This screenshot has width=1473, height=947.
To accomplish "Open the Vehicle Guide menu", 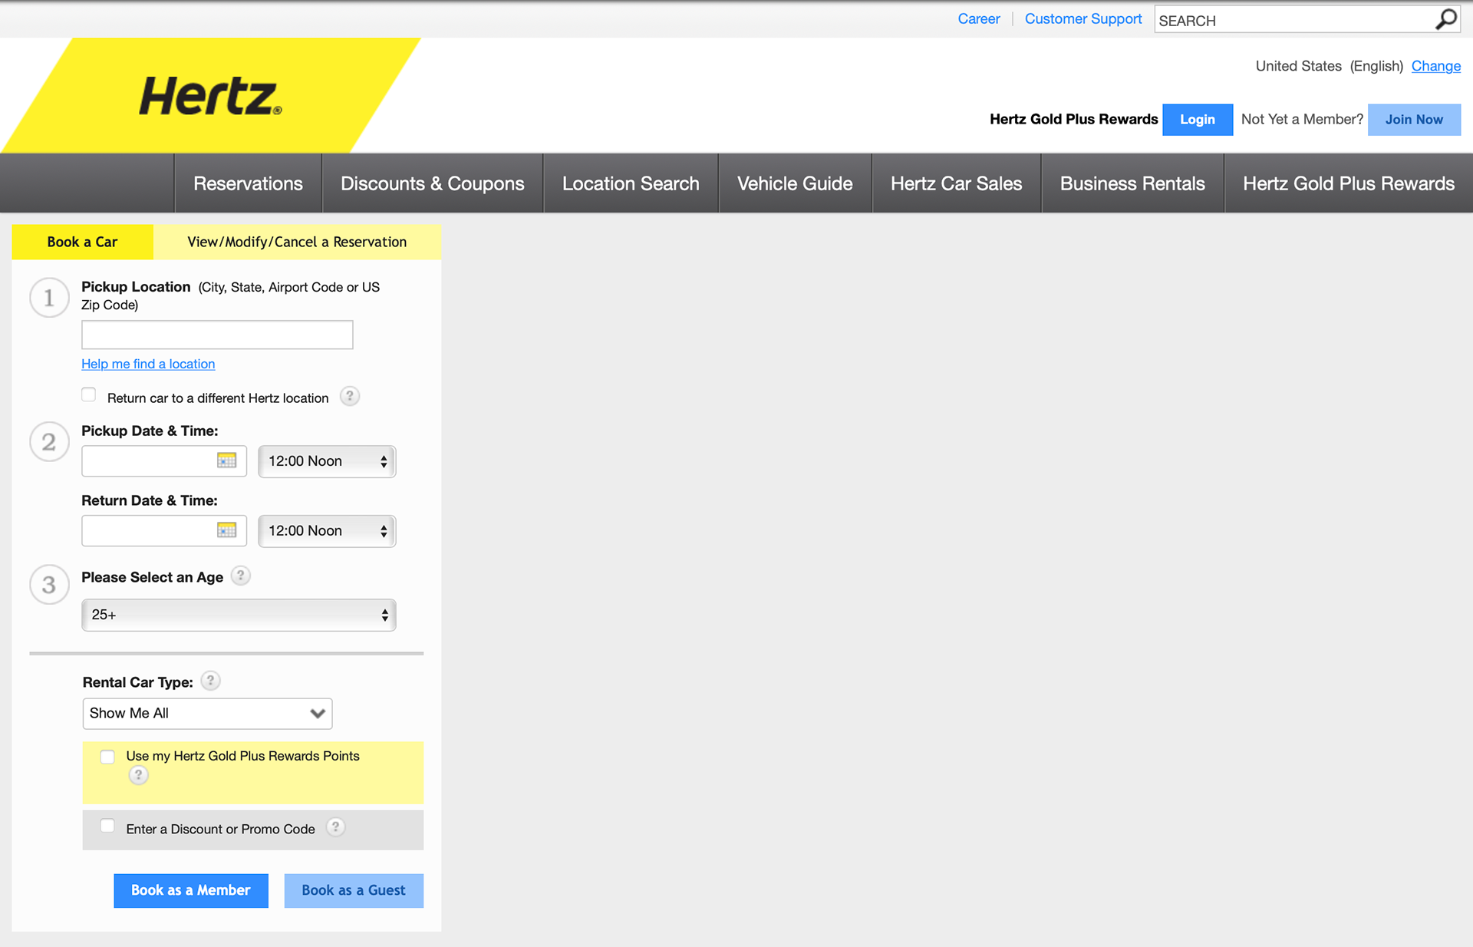I will [x=795, y=183].
